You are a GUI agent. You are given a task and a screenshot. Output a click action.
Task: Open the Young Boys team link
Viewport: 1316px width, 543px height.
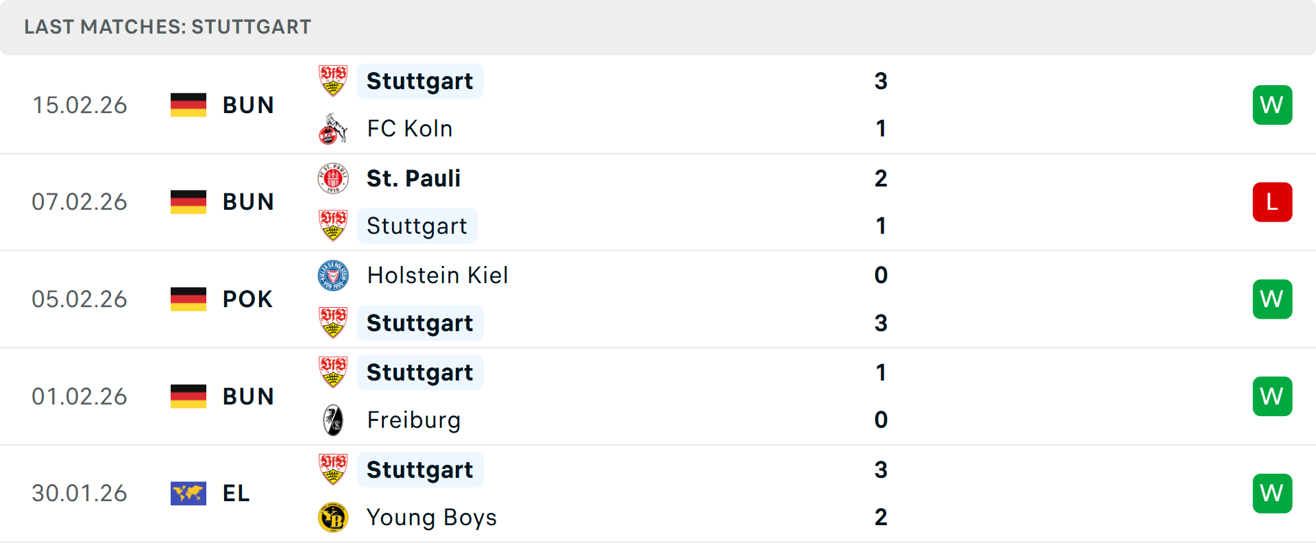coord(431,518)
